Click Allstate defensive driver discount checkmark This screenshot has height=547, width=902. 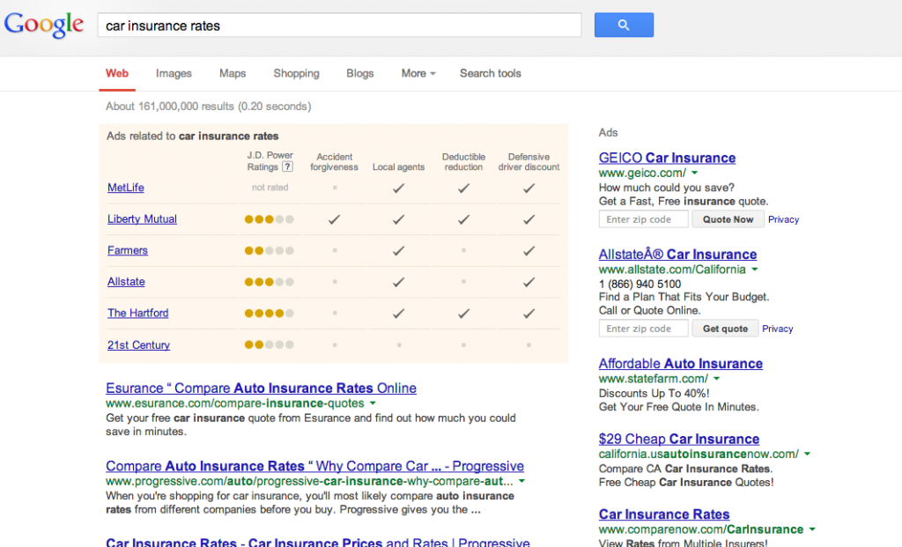(x=529, y=282)
